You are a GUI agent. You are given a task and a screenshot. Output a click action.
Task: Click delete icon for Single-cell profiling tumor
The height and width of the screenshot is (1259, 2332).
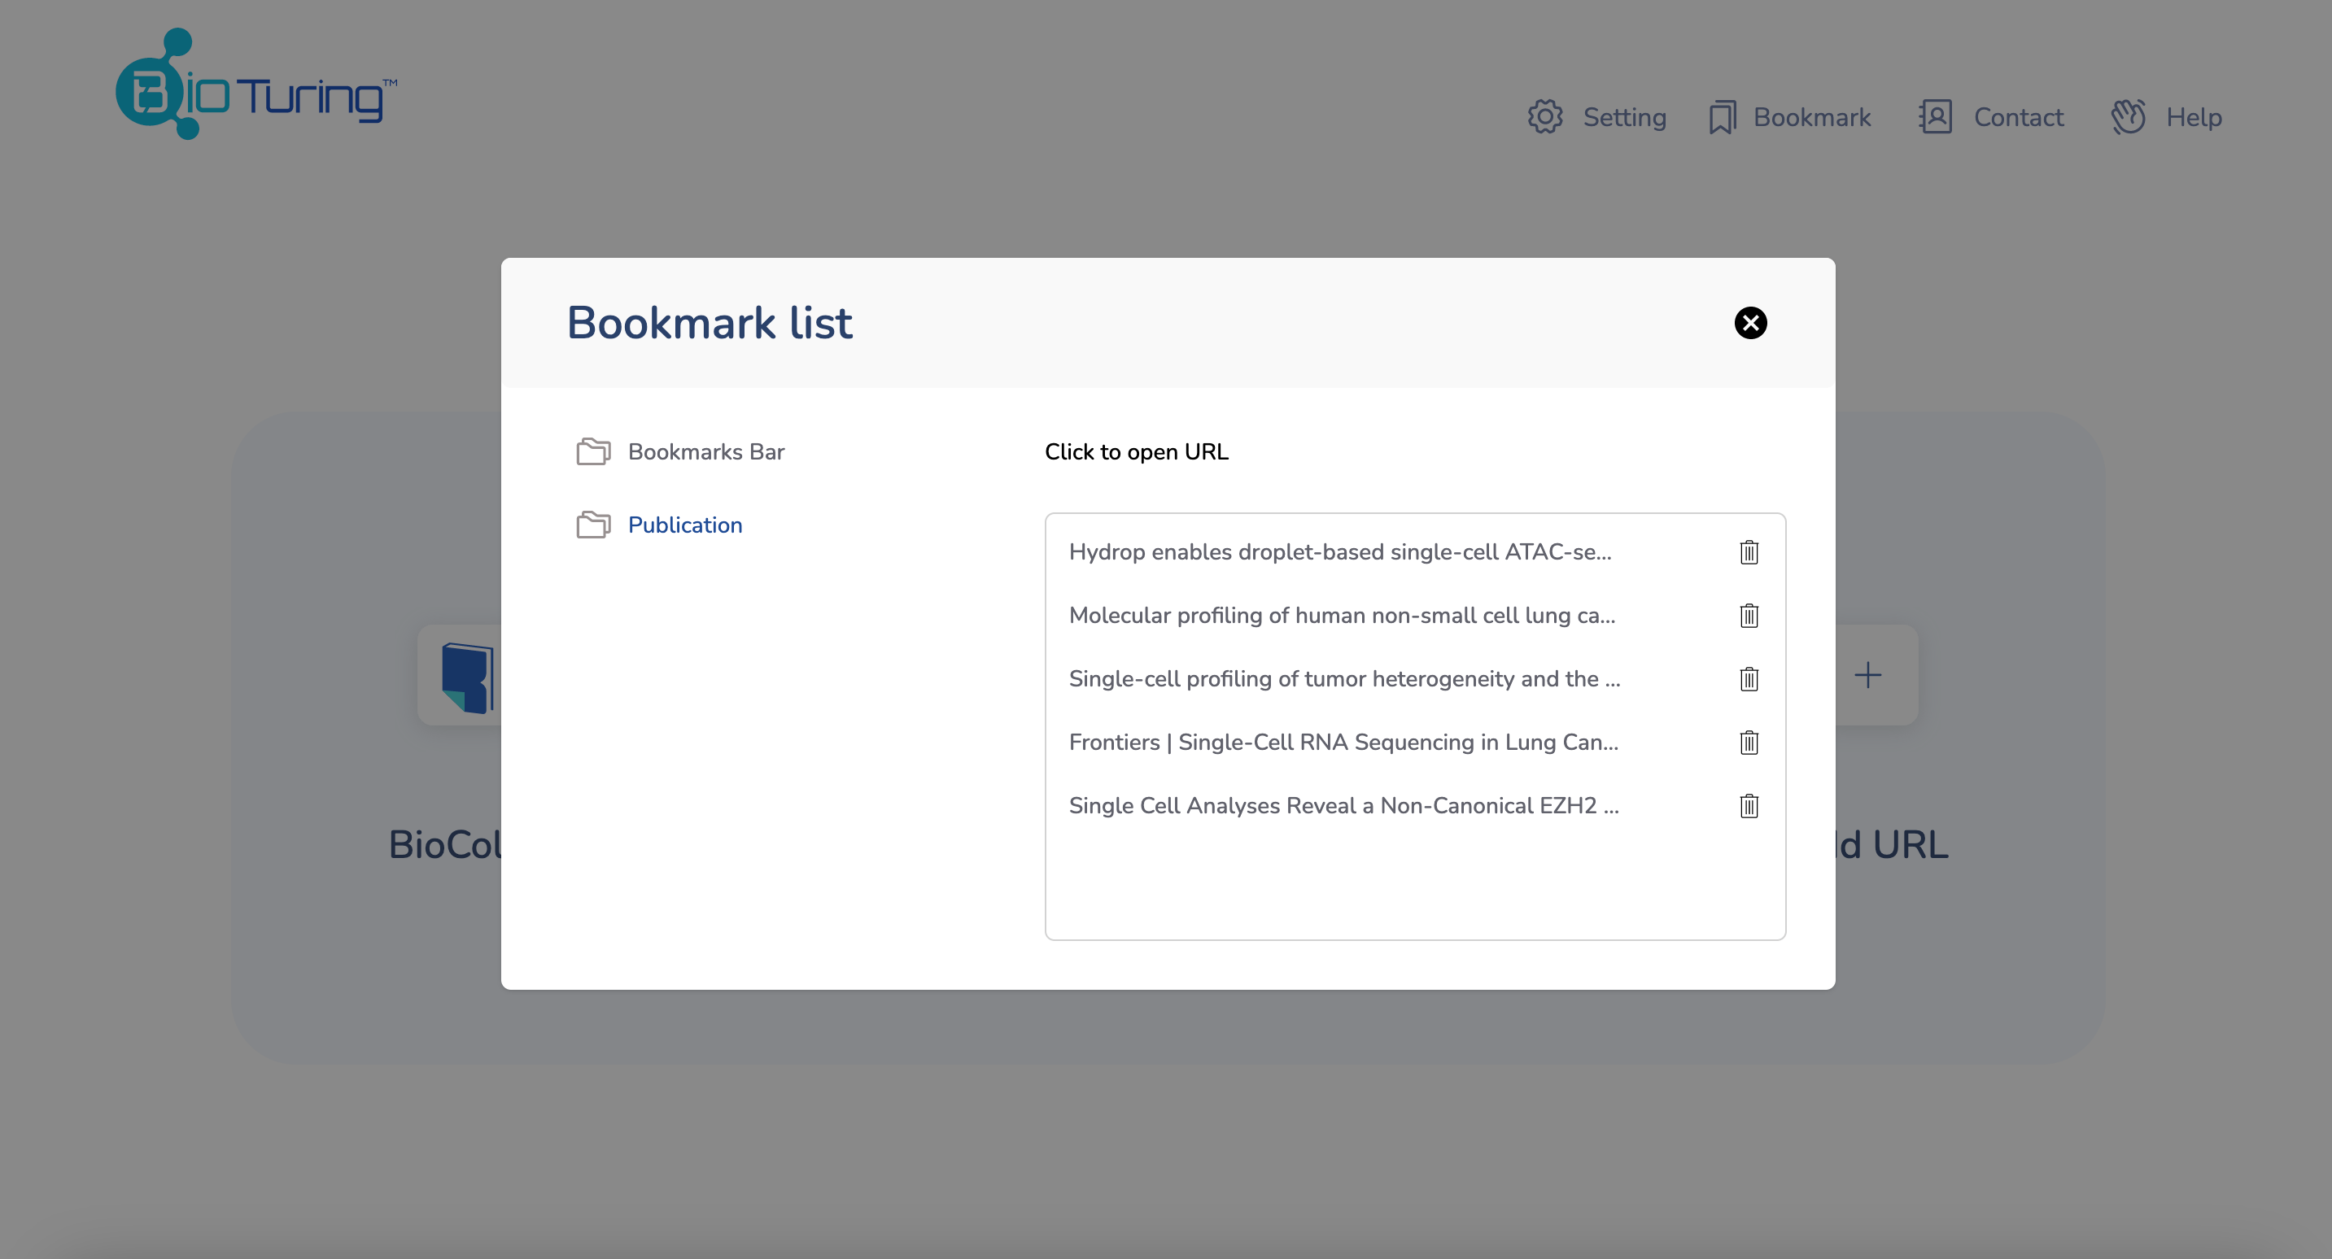[x=1749, y=677]
